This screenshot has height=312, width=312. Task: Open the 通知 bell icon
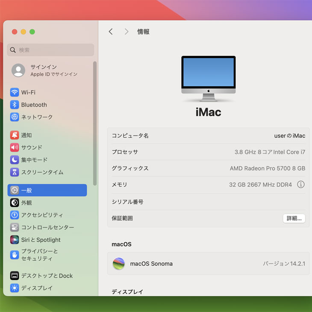point(15,135)
